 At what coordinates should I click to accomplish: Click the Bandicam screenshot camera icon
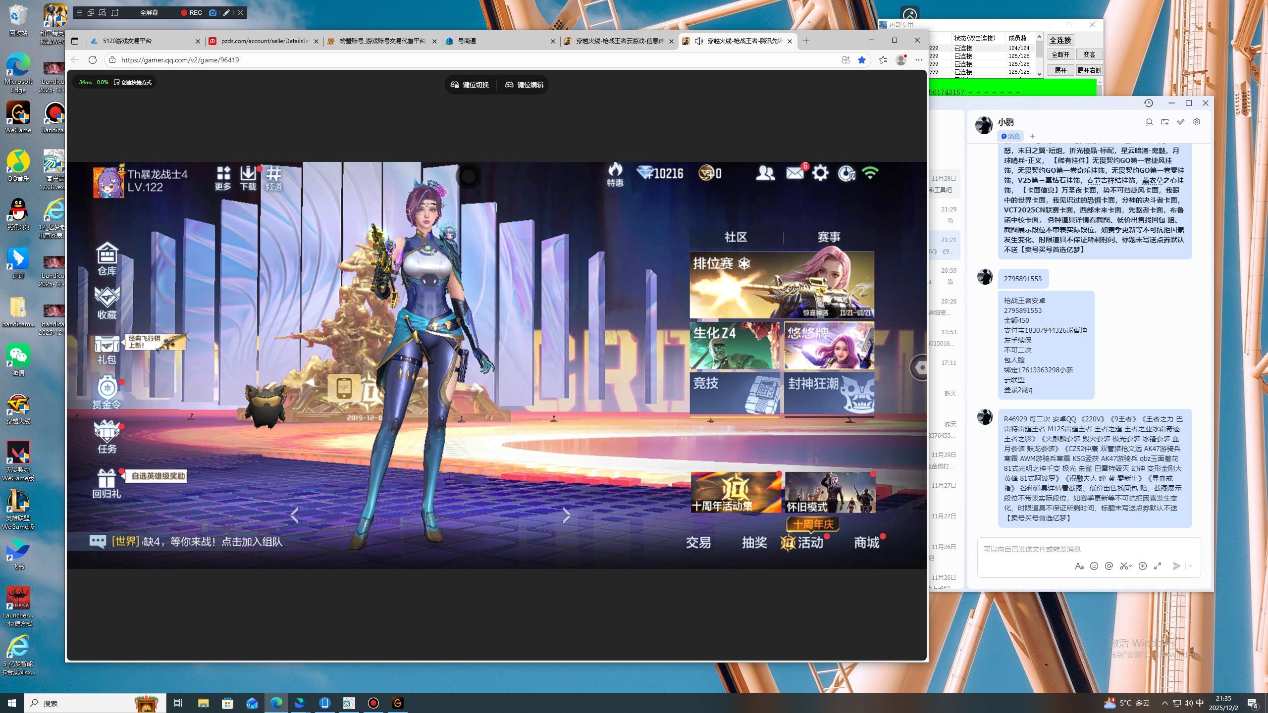click(x=212, y=13)
